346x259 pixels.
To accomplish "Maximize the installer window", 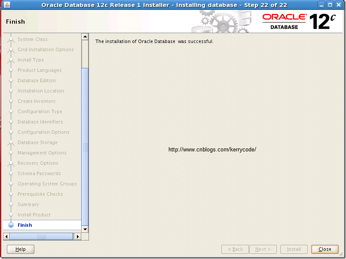I will coord(330,5).
